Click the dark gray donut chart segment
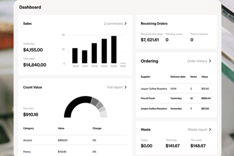Viewport: 234px width, 156px height. (x=95, y=101)
